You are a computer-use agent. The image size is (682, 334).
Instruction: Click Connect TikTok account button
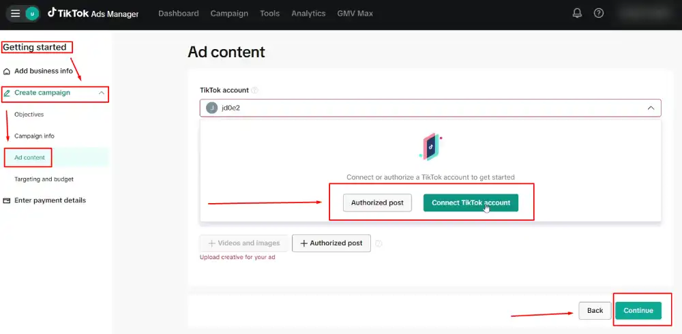(x=471, y=202)
